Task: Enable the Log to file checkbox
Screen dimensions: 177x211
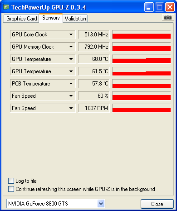Action: 11,181
